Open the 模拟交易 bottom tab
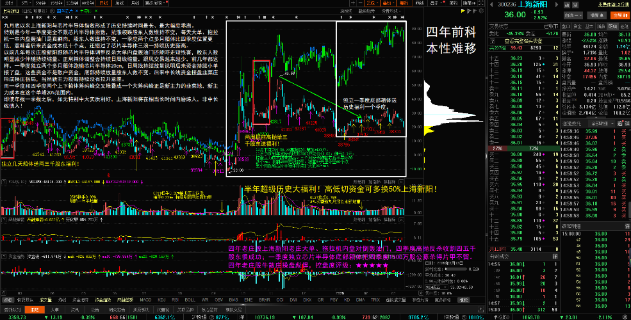This screenshot has height=320, width=631. 233,310
